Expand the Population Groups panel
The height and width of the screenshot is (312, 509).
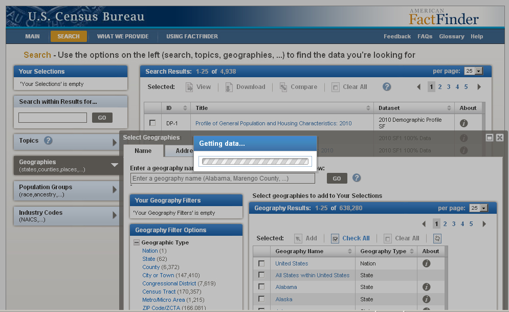coord(114,189)
